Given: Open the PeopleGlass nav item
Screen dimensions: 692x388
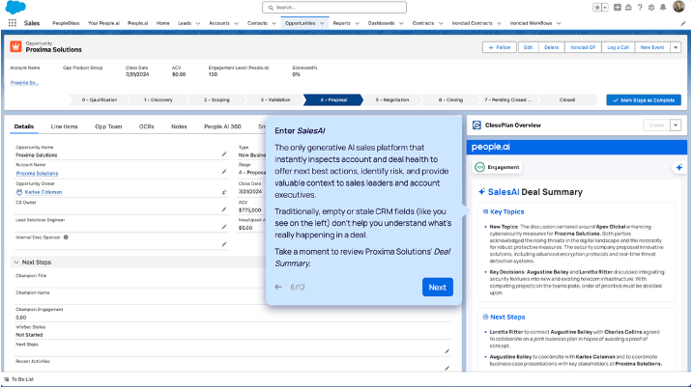Looking at the screenshot, I should [x=66, y=23].
